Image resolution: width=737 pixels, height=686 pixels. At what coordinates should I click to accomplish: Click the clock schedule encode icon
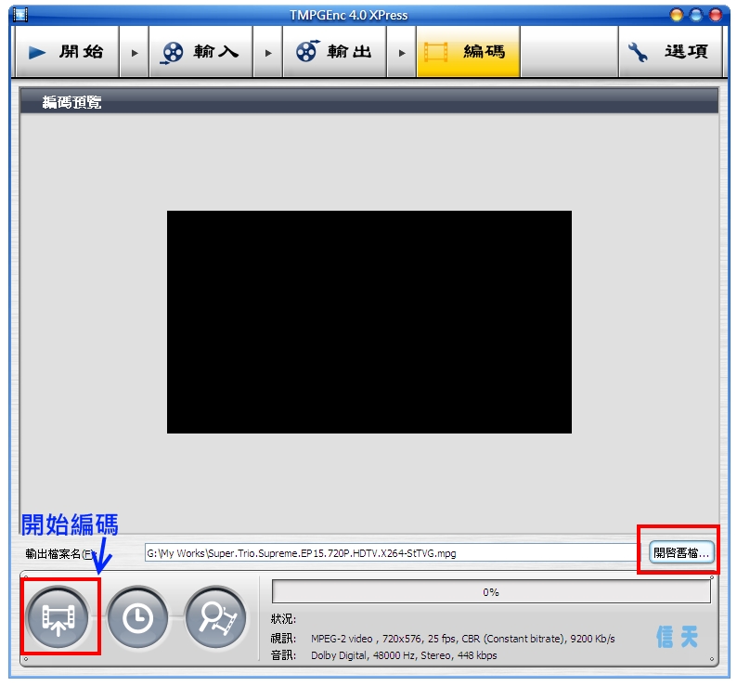click(x=137, y=616)
